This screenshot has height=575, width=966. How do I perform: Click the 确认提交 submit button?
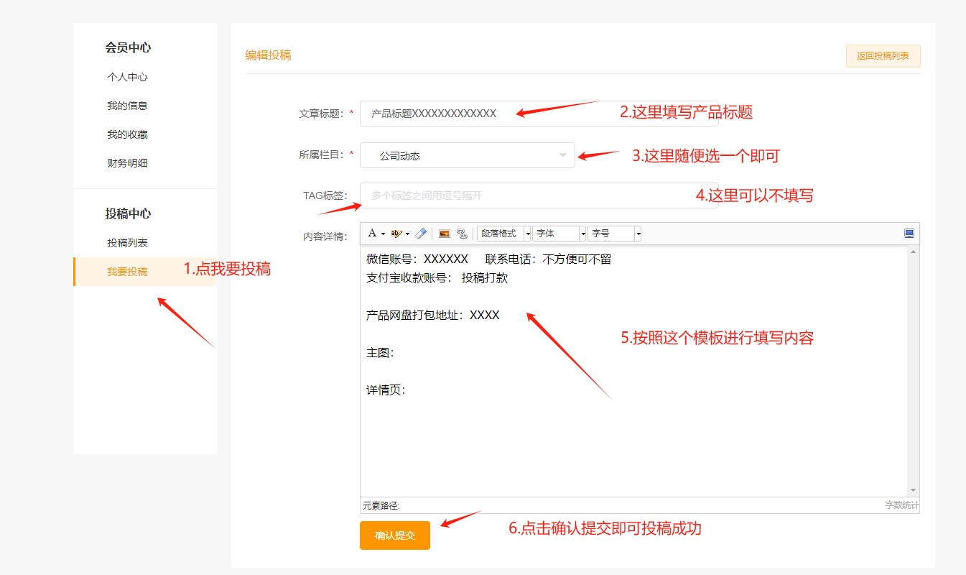(394, 535)
